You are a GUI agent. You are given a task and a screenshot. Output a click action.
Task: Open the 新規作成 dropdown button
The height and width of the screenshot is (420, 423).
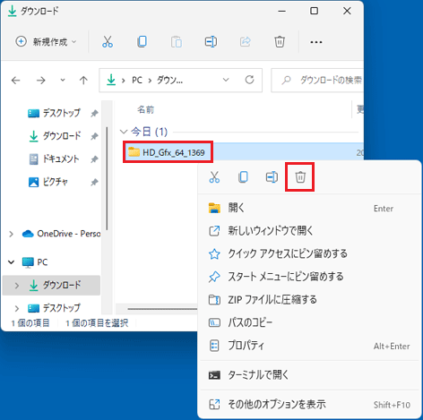pyautogui.click(x=46, y=42)
